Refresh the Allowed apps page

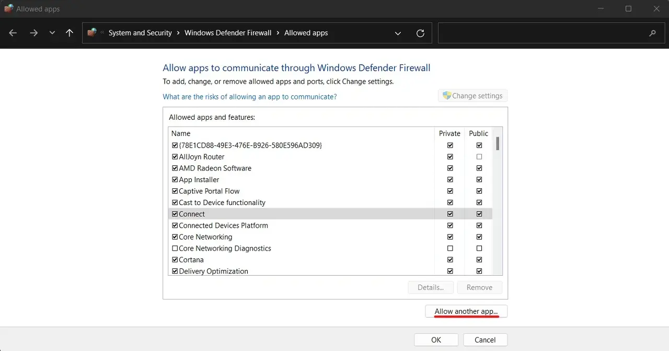[420, 33]
